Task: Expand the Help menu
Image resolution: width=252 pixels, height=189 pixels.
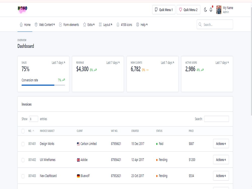Action: (x=142, y=25)
